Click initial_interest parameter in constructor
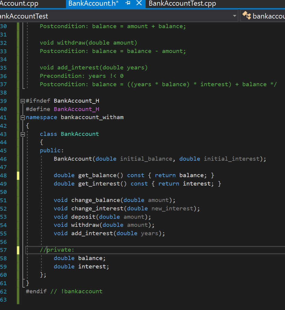This screenshot has height=310, width=285. [232, 159]
